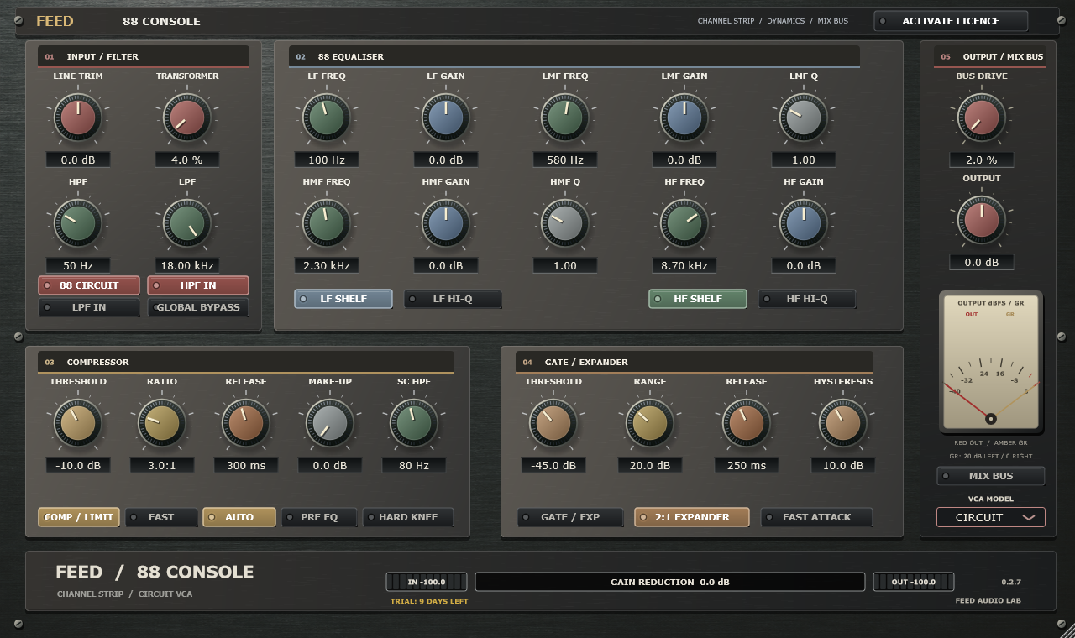Screen dimensions: 1075x638
Task: Click the compressor Threshold value -10.0 dB
Action: [78, 465]
